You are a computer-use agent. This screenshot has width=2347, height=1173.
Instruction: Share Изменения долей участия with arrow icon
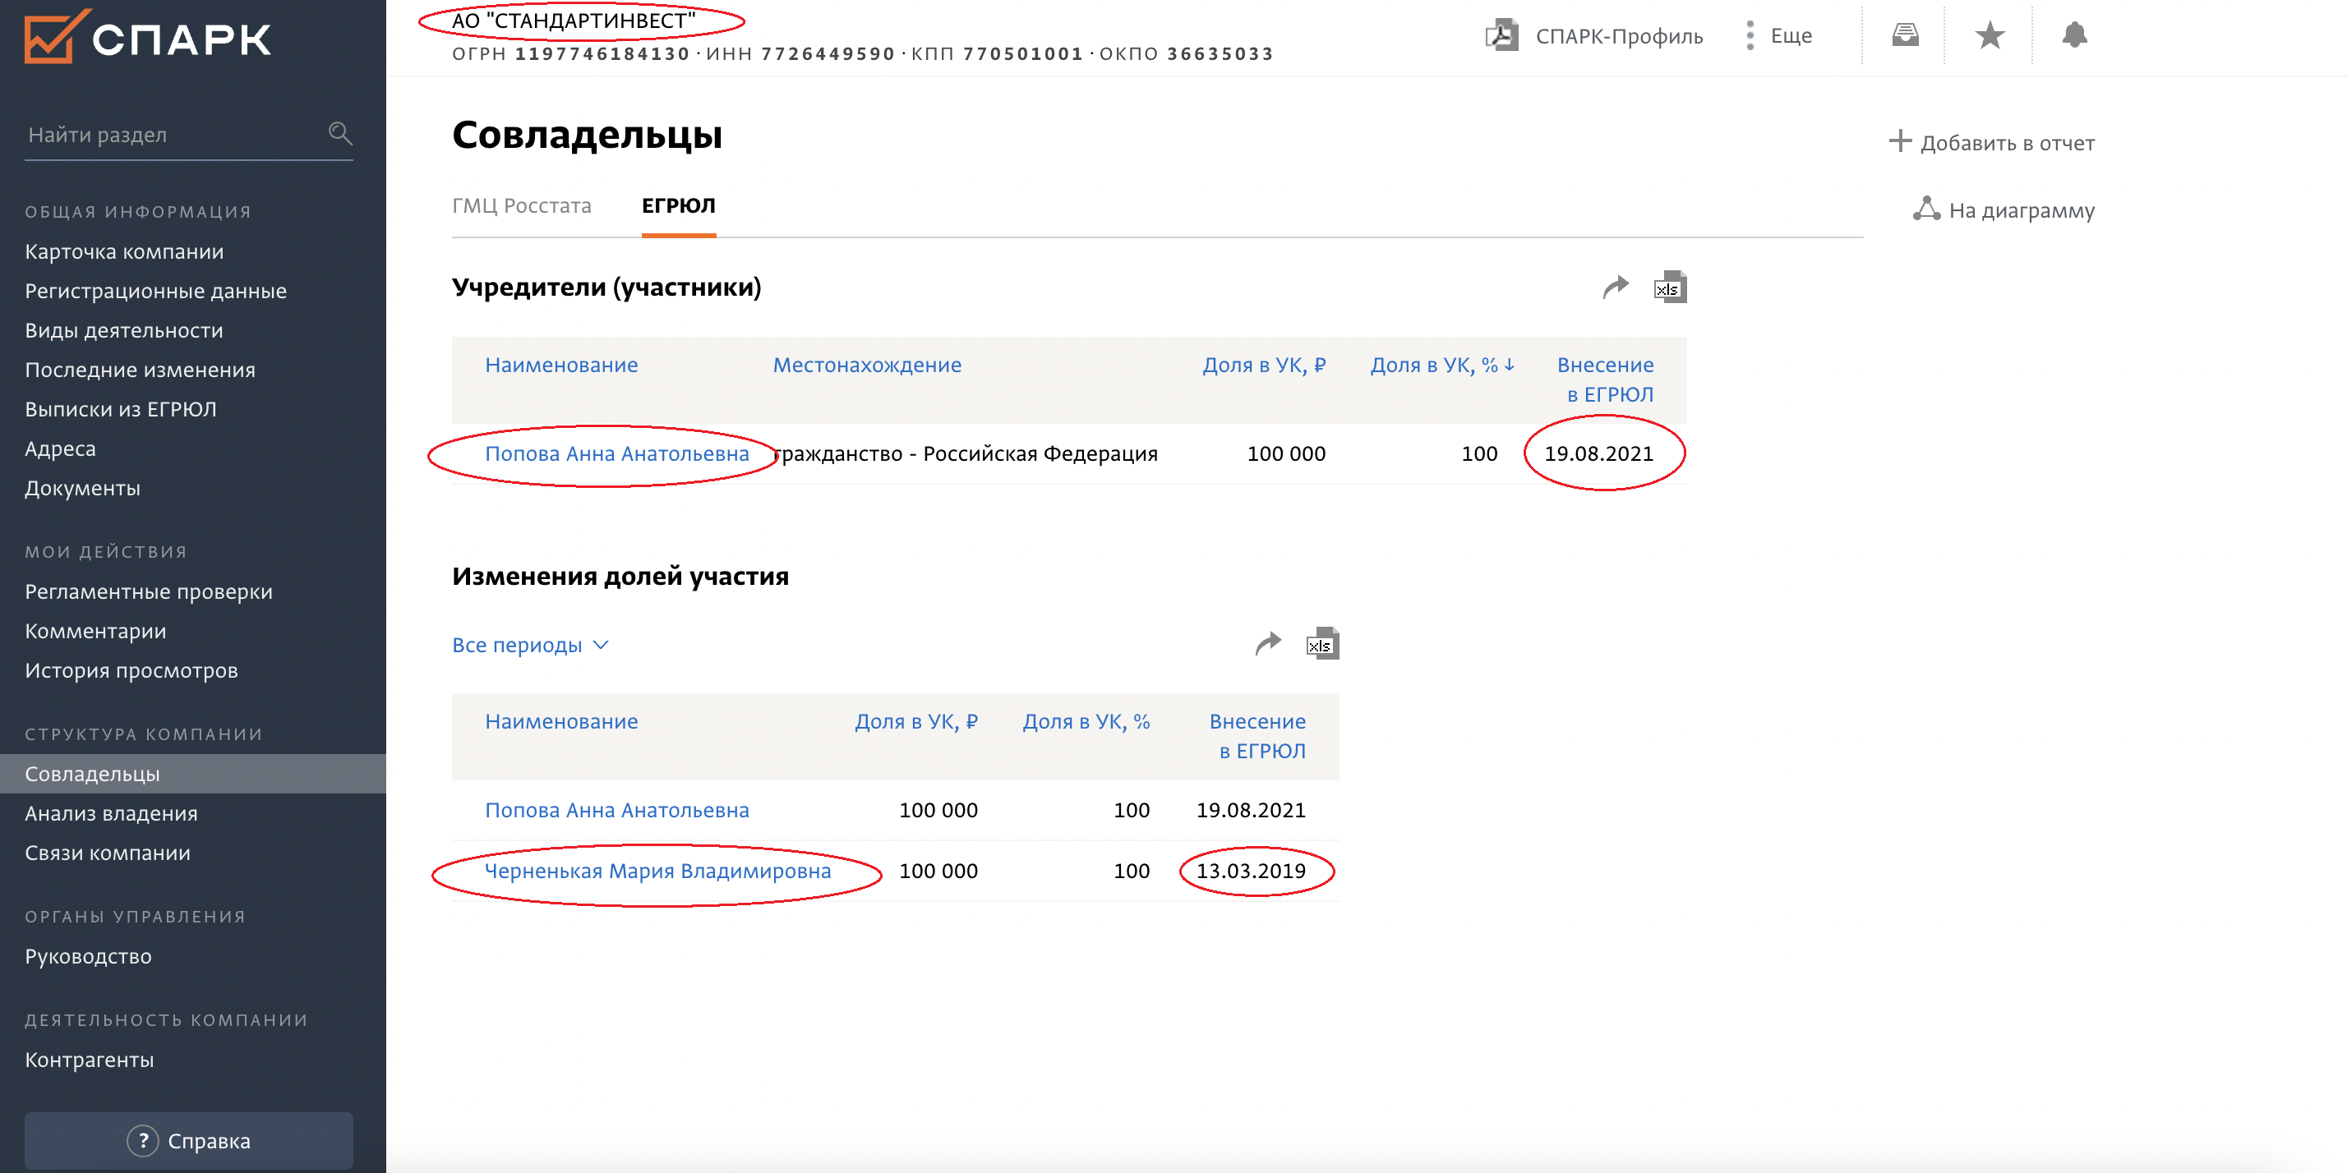coord(1267,644)
